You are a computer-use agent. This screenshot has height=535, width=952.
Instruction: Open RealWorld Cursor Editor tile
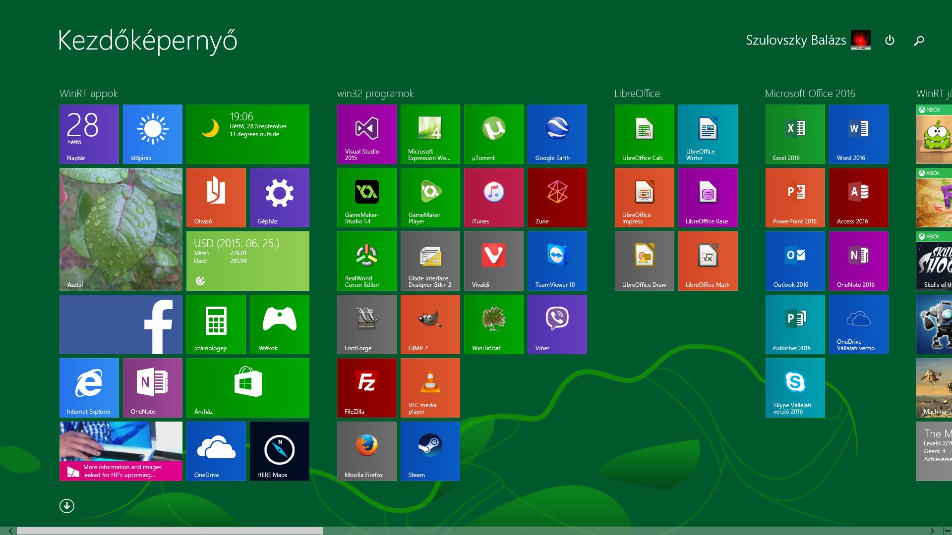click(367, 261)
